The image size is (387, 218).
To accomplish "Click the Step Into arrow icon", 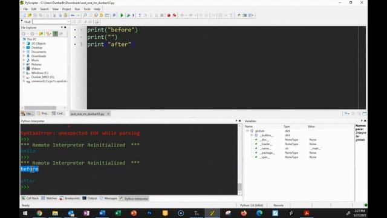I will pyautogui.click(x=140, y=15).
